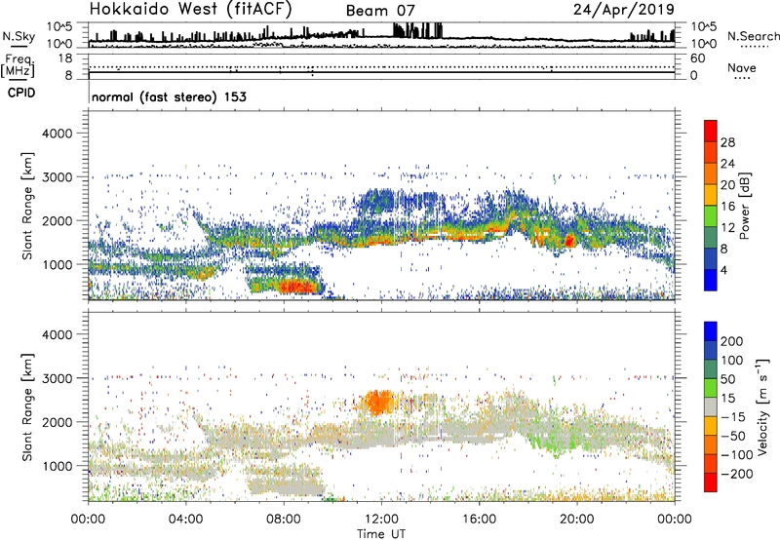Click the '60' Nave axis value
Image resolution: width=780 pixels, height=540 pixels.
tap(697, 58)
